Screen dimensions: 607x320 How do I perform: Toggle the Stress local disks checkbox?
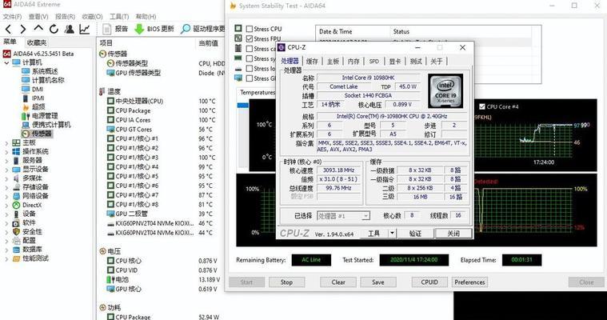(x=250, y=68)
